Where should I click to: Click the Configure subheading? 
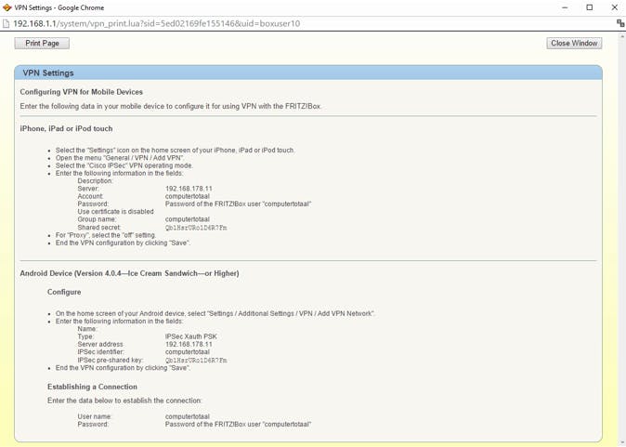[x=64, y=292]
